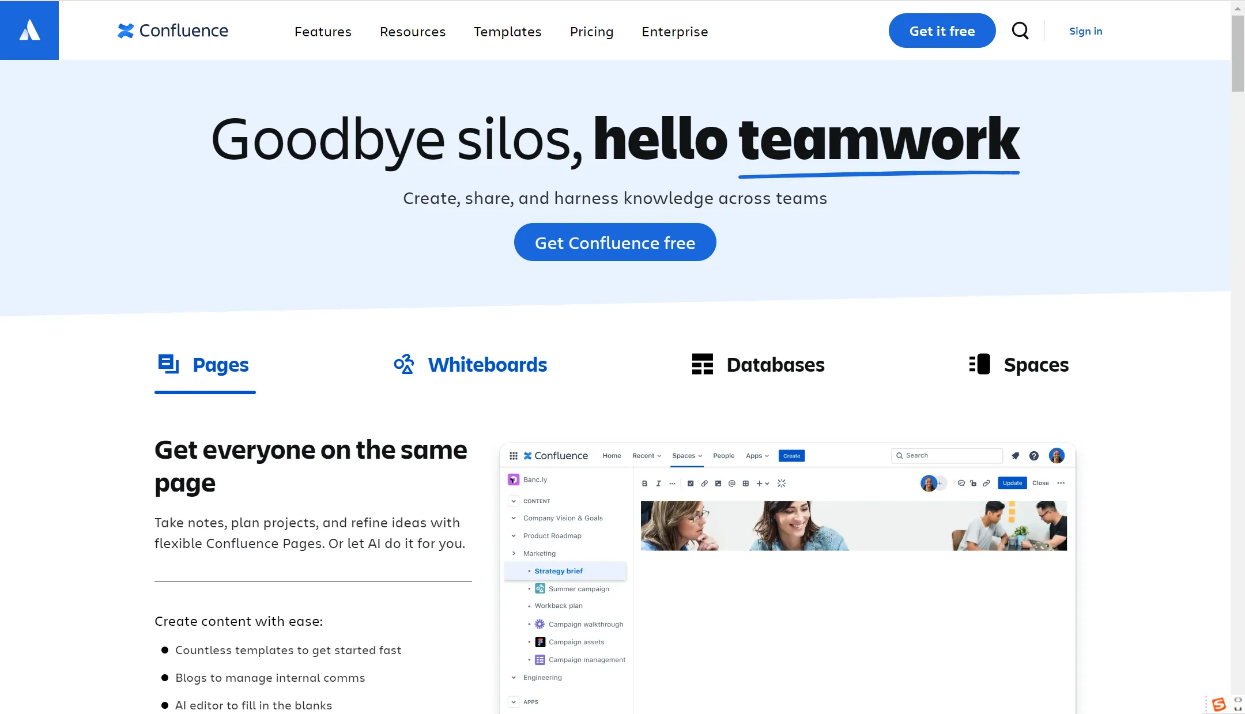Viewport: 1245px width, 714px height.
Task: Click the copy link icon left of Update
Action: [x=986, y=483]
